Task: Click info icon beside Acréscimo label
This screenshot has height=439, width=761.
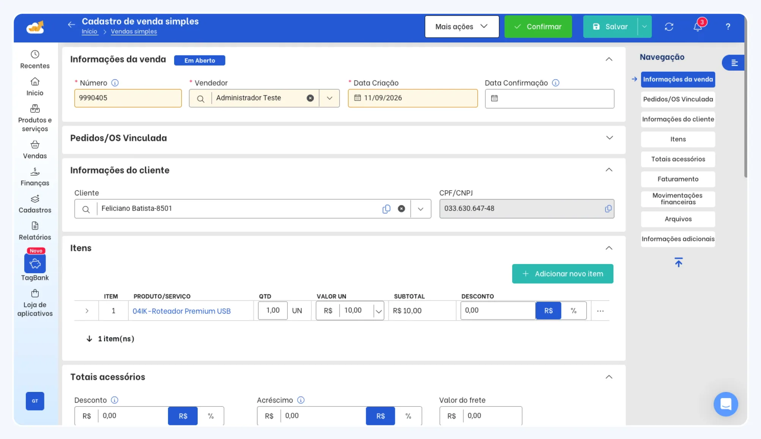Action: click(x=301, y=400)
